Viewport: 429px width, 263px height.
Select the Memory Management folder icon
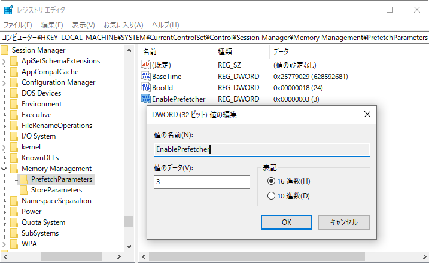point(14,169)
